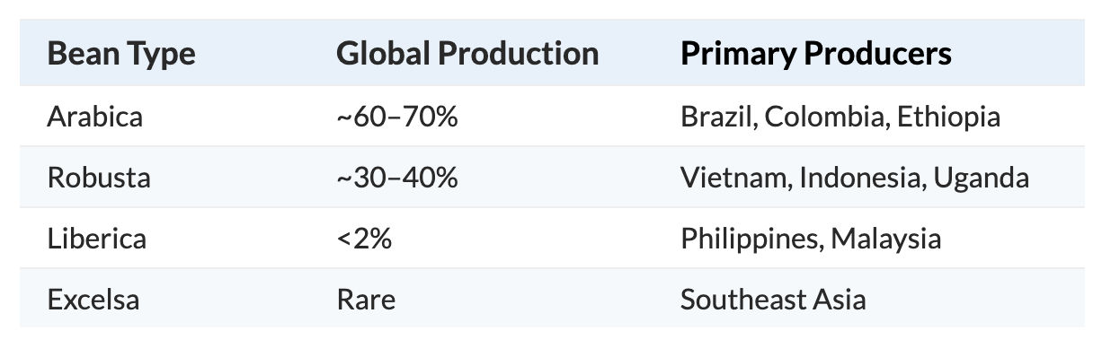Select the Arabica cell
This screenshot has width=1111, height=357.
coord(94,117)
